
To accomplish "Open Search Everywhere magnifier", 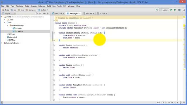I will pos(184,10).
